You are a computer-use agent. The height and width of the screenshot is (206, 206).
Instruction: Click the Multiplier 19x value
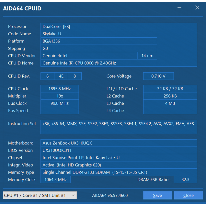point(60,96)
